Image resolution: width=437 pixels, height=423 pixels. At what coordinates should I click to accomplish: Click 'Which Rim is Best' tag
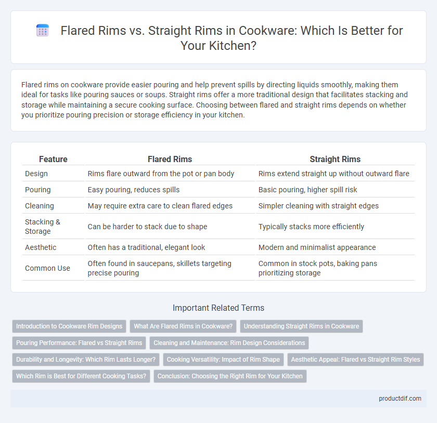tap(81, 376)
